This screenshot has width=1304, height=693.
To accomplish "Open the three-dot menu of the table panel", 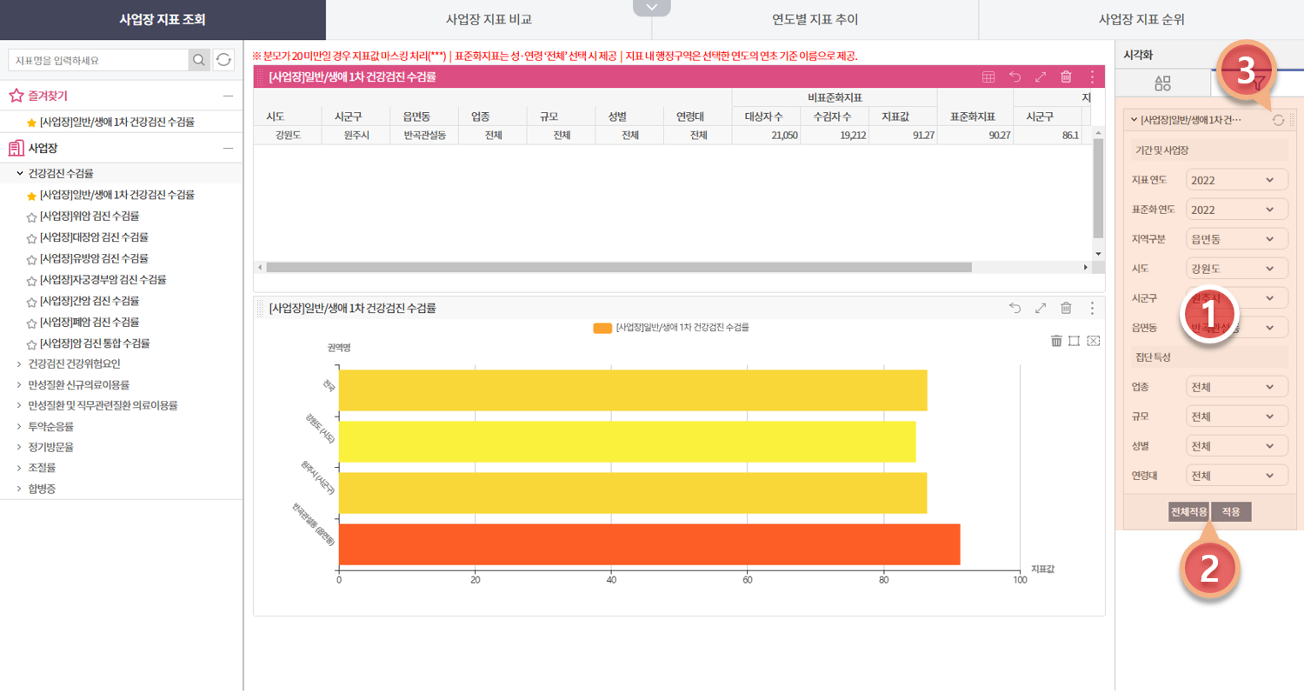I will (x=1092, y=77).
